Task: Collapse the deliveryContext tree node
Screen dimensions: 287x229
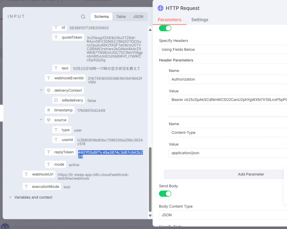Action: tap(41, 90)
